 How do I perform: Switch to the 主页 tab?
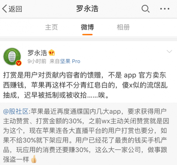[52, 27]
